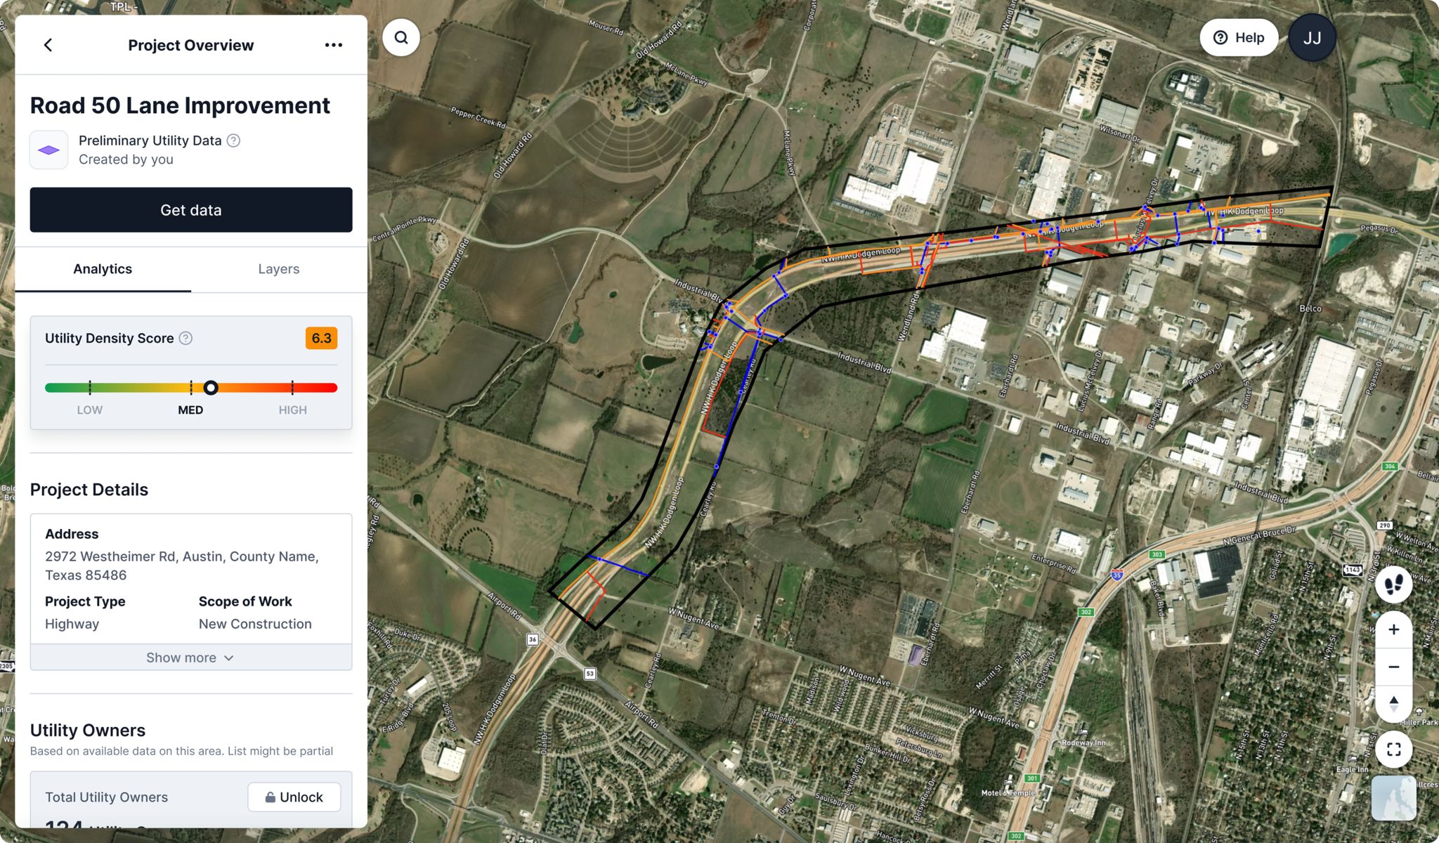Click the density score slider handle
Viewport: 1439px width, 843px height.
click(211, 388)
